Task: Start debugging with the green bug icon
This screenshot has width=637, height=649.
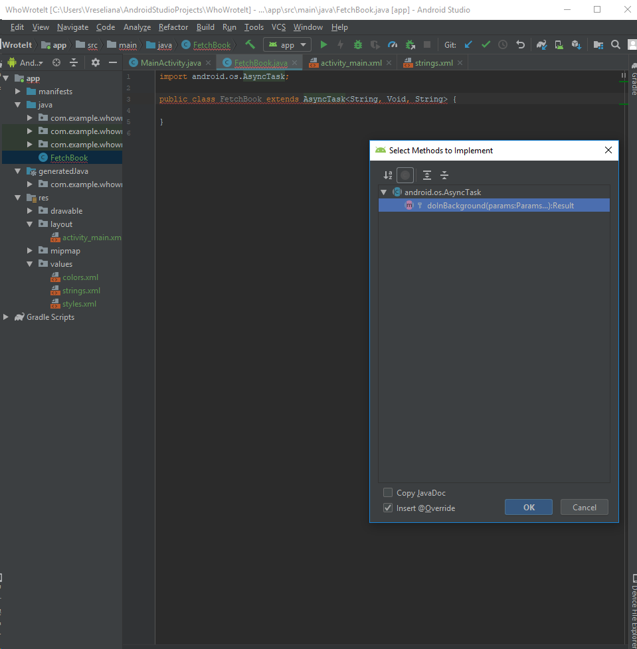Action: 358,44
